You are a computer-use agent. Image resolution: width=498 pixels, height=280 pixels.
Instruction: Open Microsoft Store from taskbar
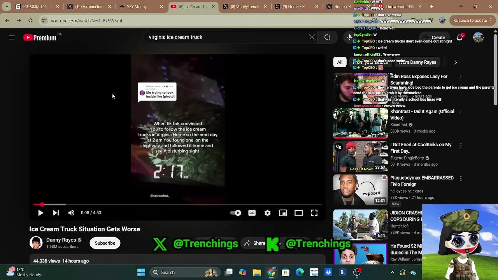(x=286, y=273)
